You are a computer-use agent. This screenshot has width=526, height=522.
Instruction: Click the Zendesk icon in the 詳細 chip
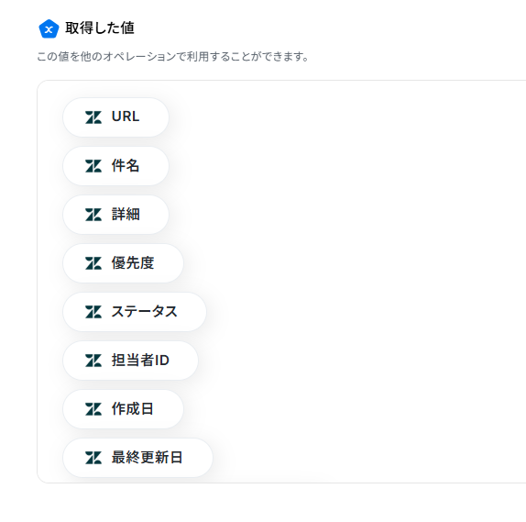[93, 215]
